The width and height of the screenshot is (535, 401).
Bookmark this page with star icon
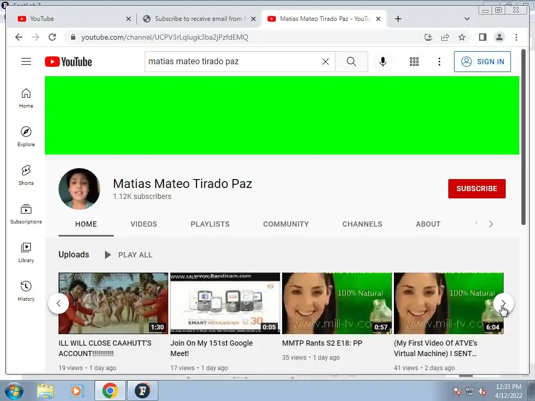tap(462, 37)
